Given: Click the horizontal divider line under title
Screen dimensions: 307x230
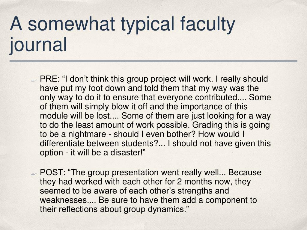Looking at the screenshot, I should tap(153, 61).
